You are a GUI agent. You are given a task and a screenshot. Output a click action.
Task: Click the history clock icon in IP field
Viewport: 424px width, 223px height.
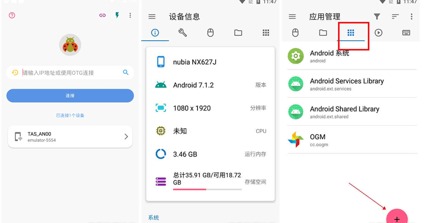point(15,72)
